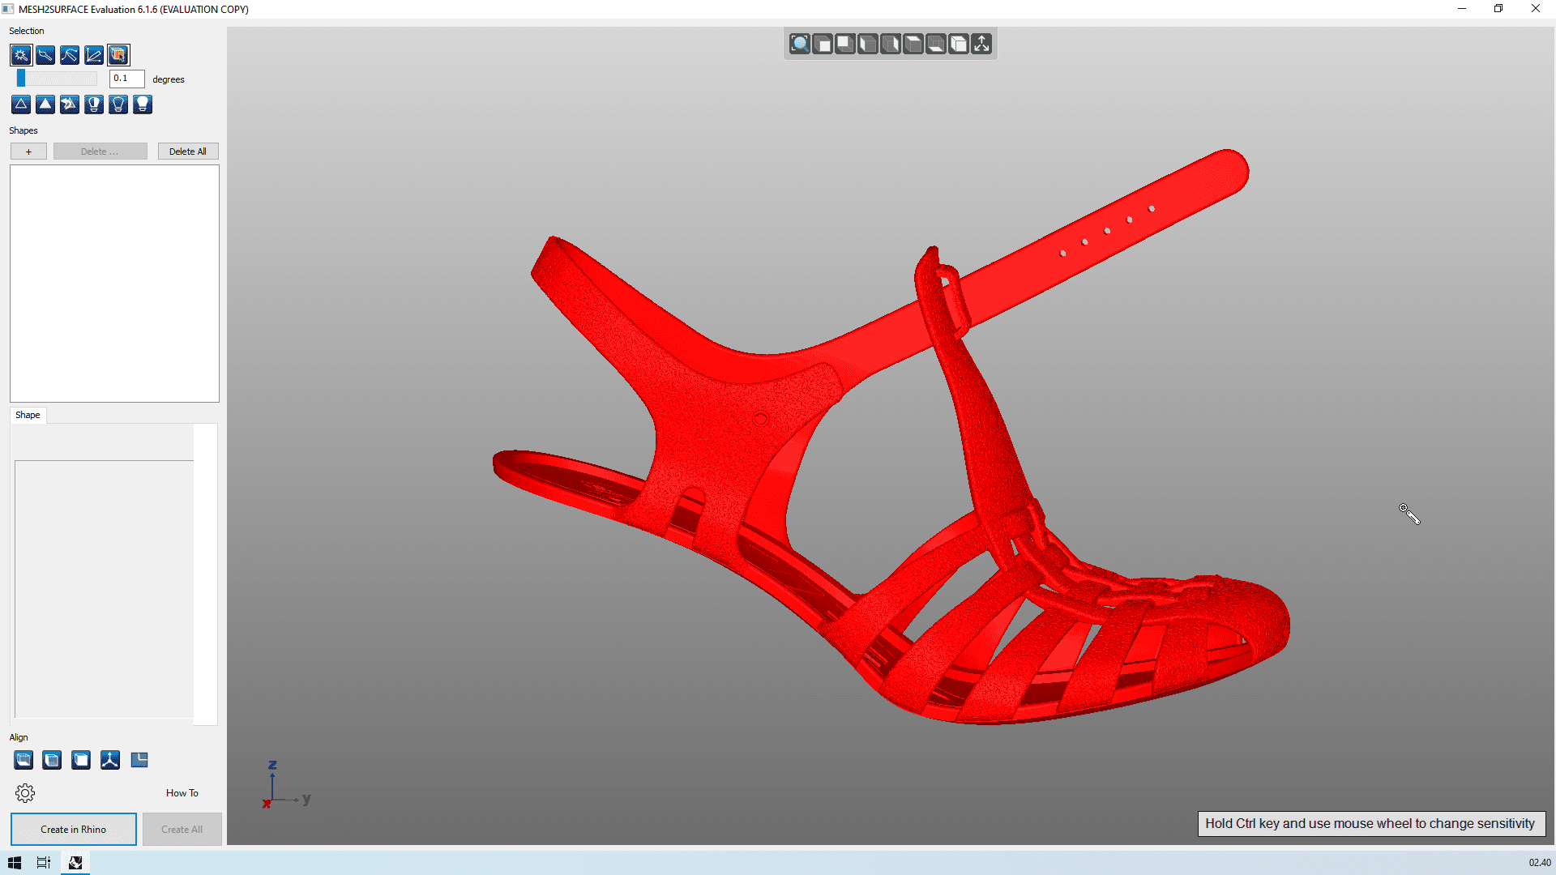The image size is (1556, 875).
Task: Toggle hide selection lightbulb icon
Action: [94, 105]
